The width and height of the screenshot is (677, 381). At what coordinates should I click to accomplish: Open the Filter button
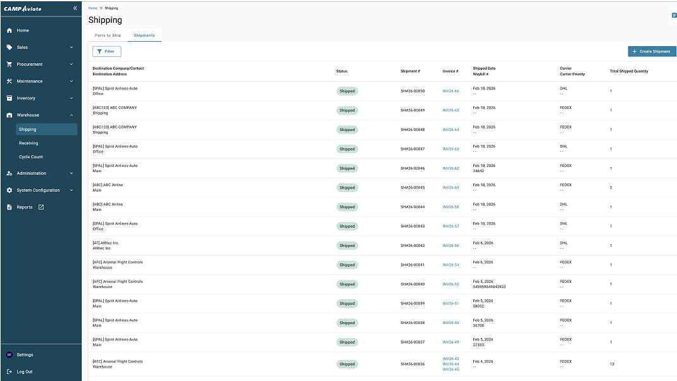coord(107,51)
